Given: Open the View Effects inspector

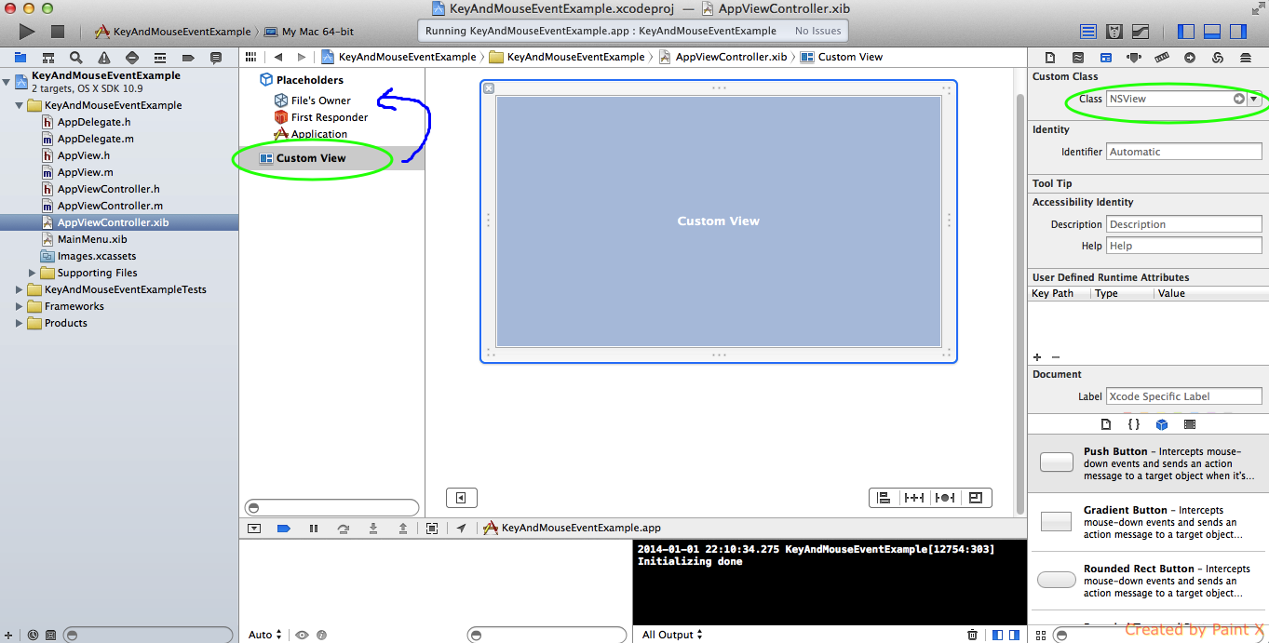Looking at the screenshot, I should 1245,58.
